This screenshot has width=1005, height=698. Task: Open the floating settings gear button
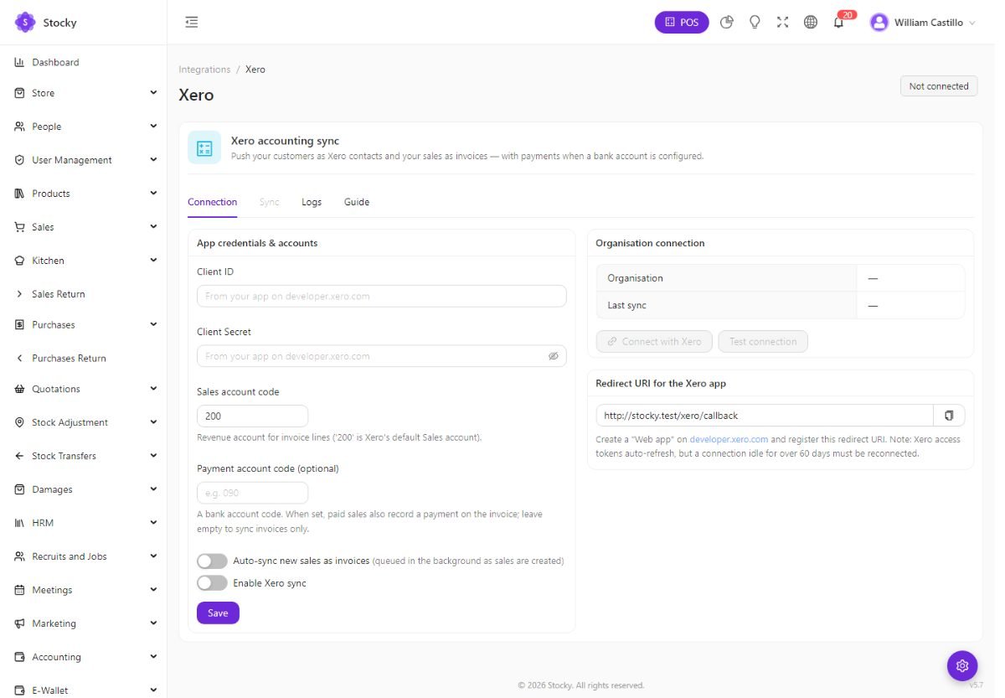[x=962, y=665]
